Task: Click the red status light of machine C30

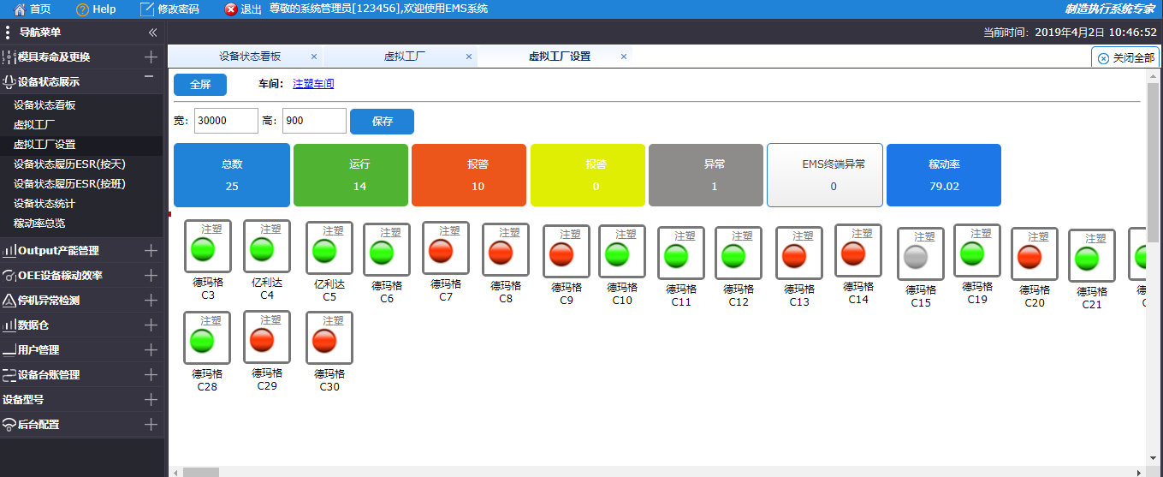Action: tap(324, 341)
